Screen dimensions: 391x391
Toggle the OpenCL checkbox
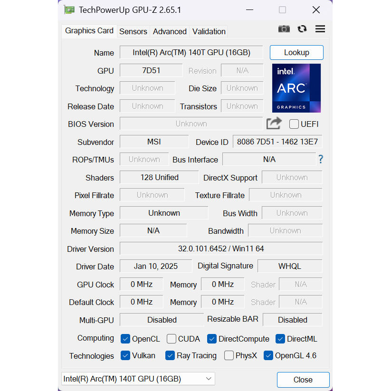point(125,339)
